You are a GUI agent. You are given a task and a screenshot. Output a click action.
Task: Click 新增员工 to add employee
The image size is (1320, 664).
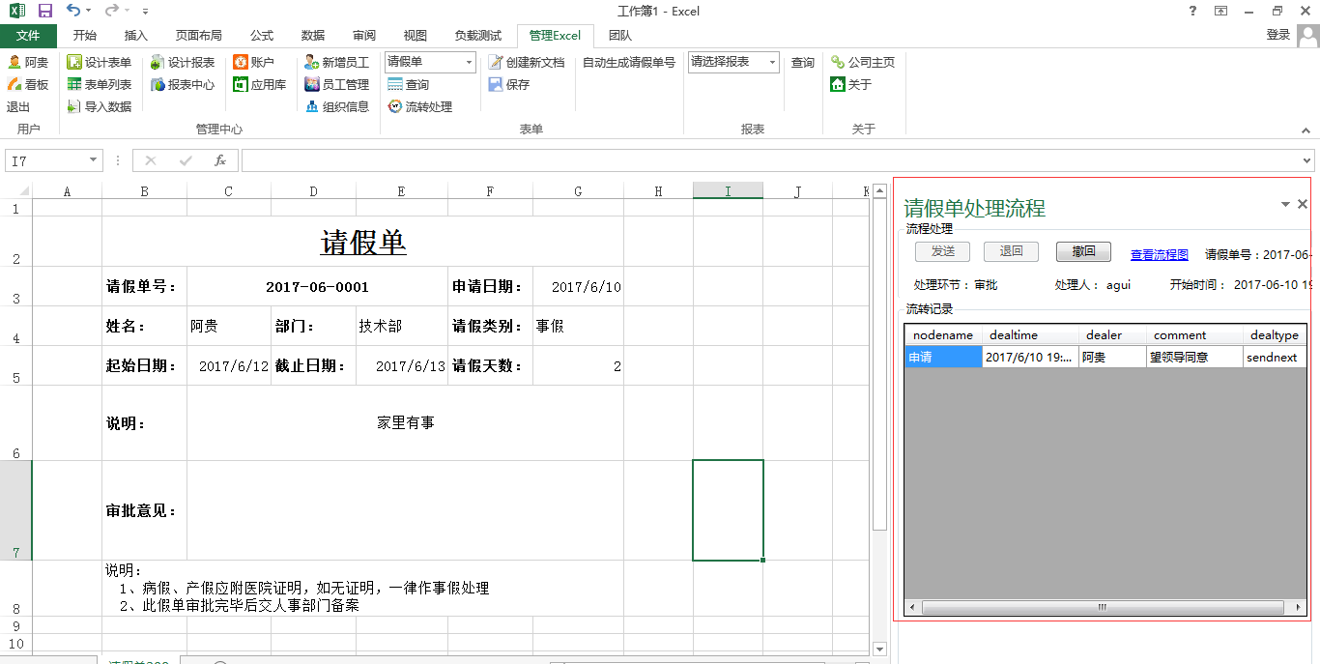(x=337, y=62)
